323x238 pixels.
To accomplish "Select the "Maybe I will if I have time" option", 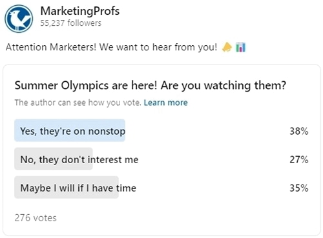I will tap(161, 187).
